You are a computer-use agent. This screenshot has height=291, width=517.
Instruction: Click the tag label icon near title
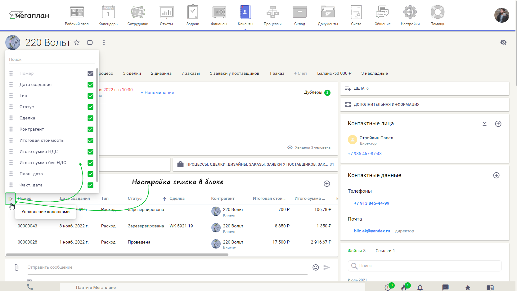90,43
